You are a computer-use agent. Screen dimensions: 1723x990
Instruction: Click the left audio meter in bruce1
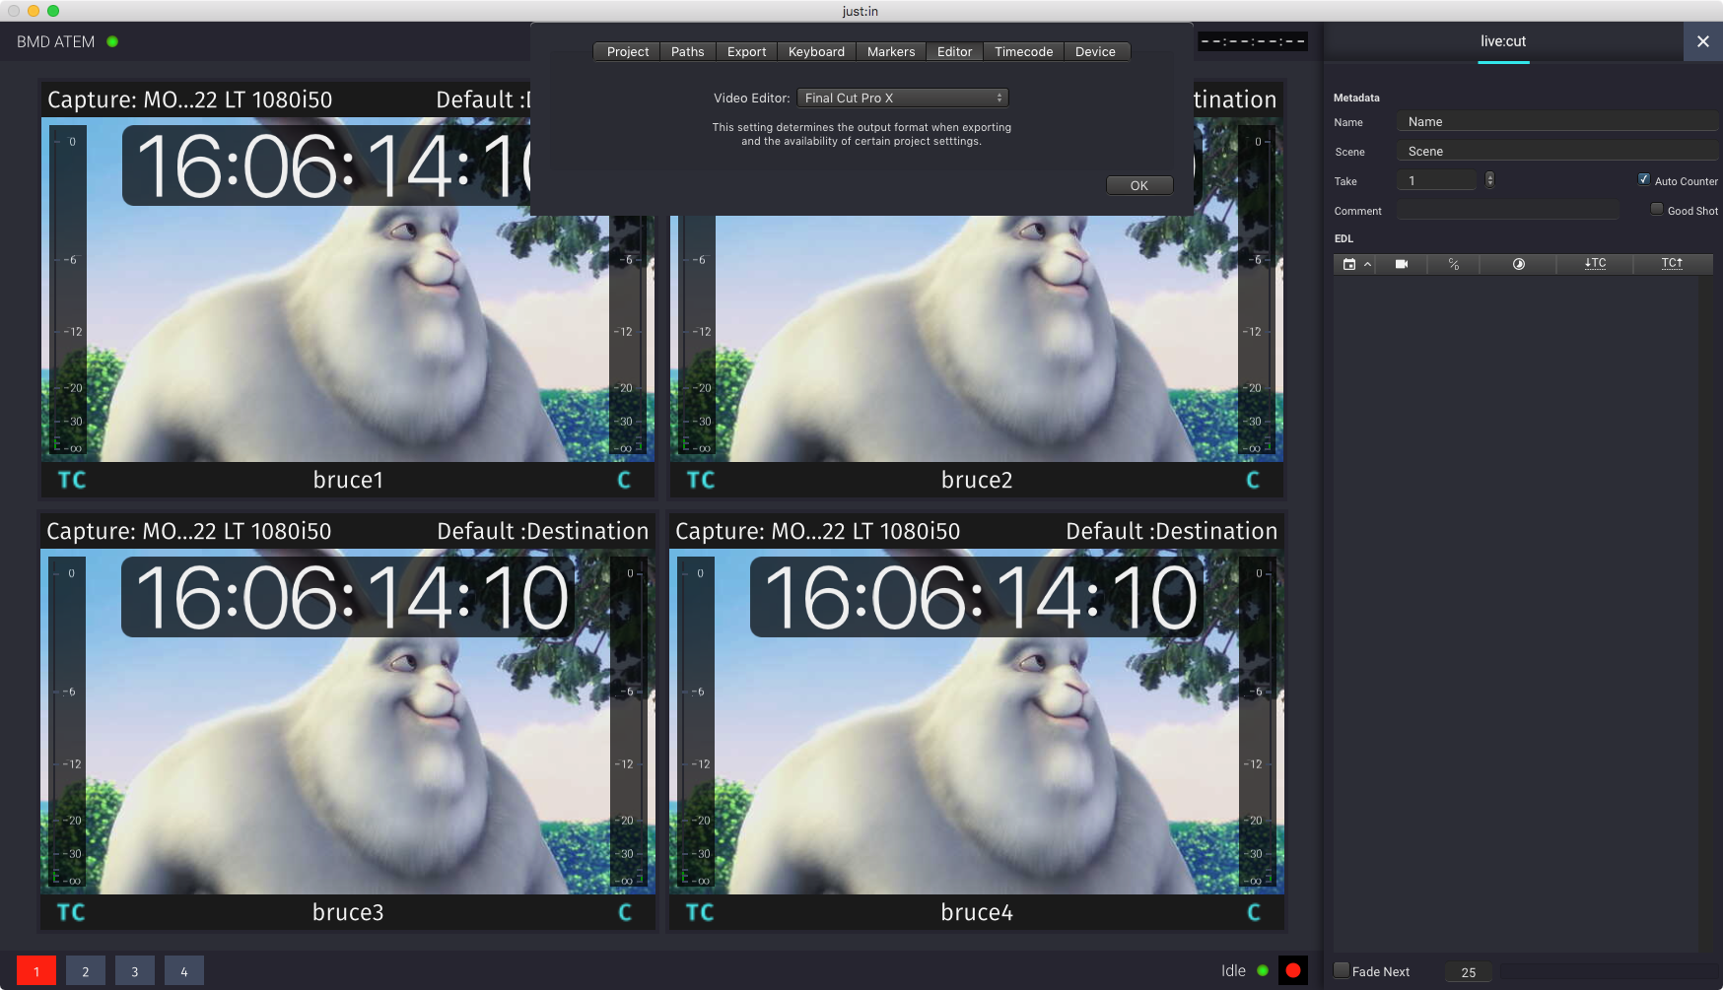[x=68, y=292]
